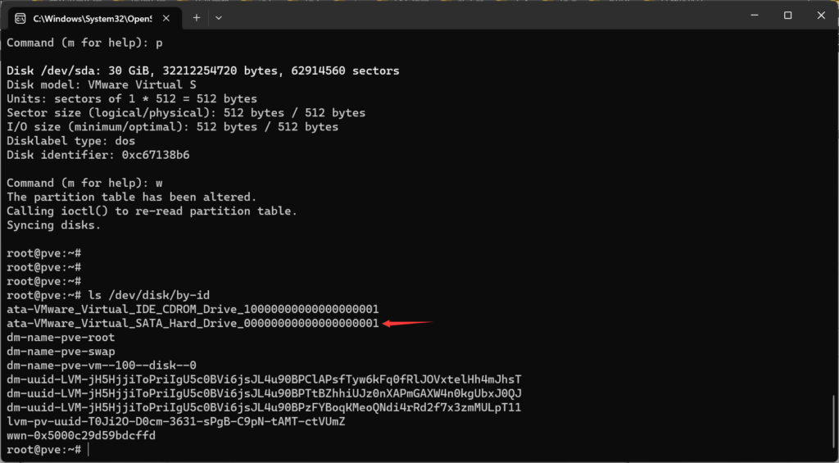Click the IDE_CDROM_Drive entry line

pos(193,310)
